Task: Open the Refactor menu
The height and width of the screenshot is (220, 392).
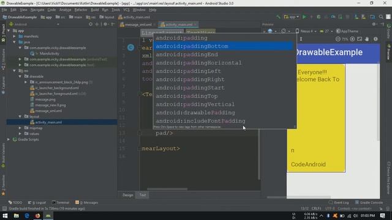Action: click(x=81, y=10)
